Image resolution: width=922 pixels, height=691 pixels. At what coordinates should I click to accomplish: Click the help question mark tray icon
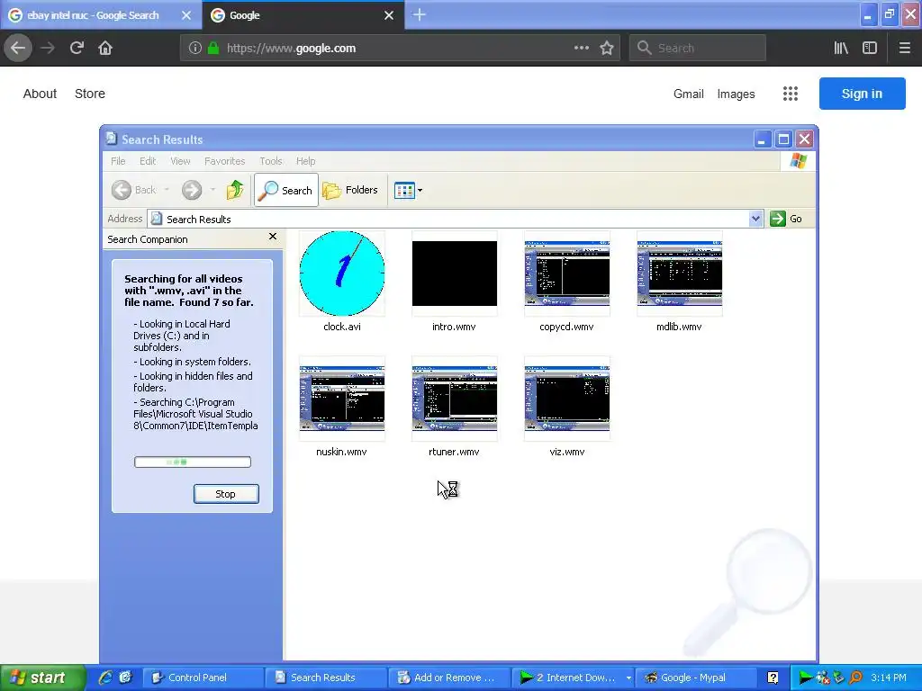coord(773,678)
